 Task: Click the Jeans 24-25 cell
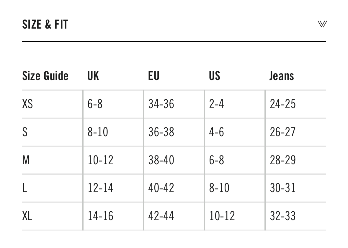[x=282, y=104]
